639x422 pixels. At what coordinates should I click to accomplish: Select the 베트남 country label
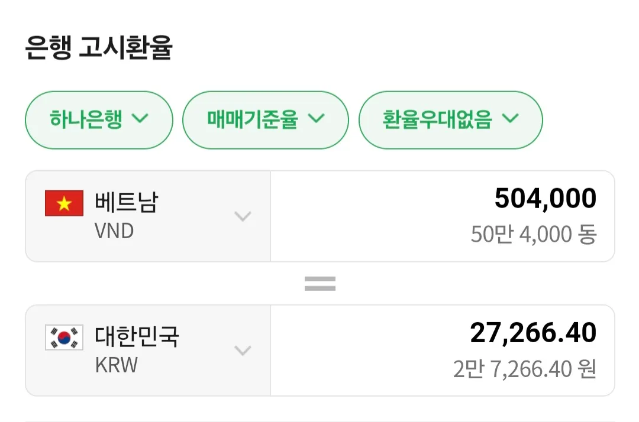point(127,203)
